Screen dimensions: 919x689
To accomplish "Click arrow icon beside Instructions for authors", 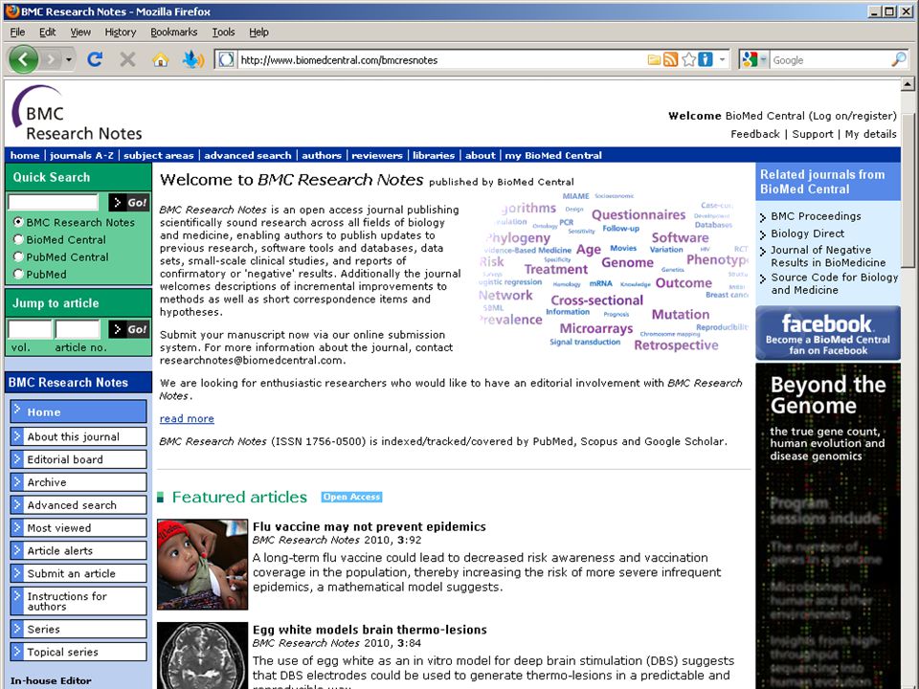I will click(x=17, y=601).
